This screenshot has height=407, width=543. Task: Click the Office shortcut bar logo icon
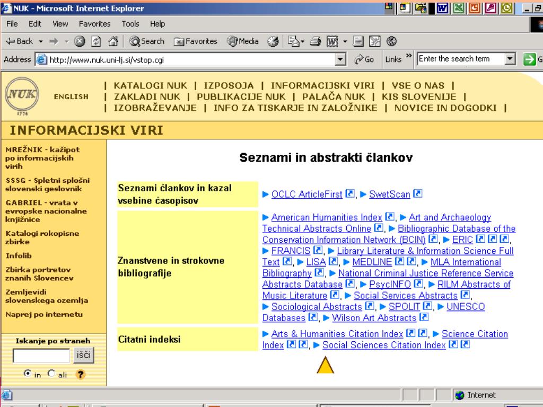389,6
